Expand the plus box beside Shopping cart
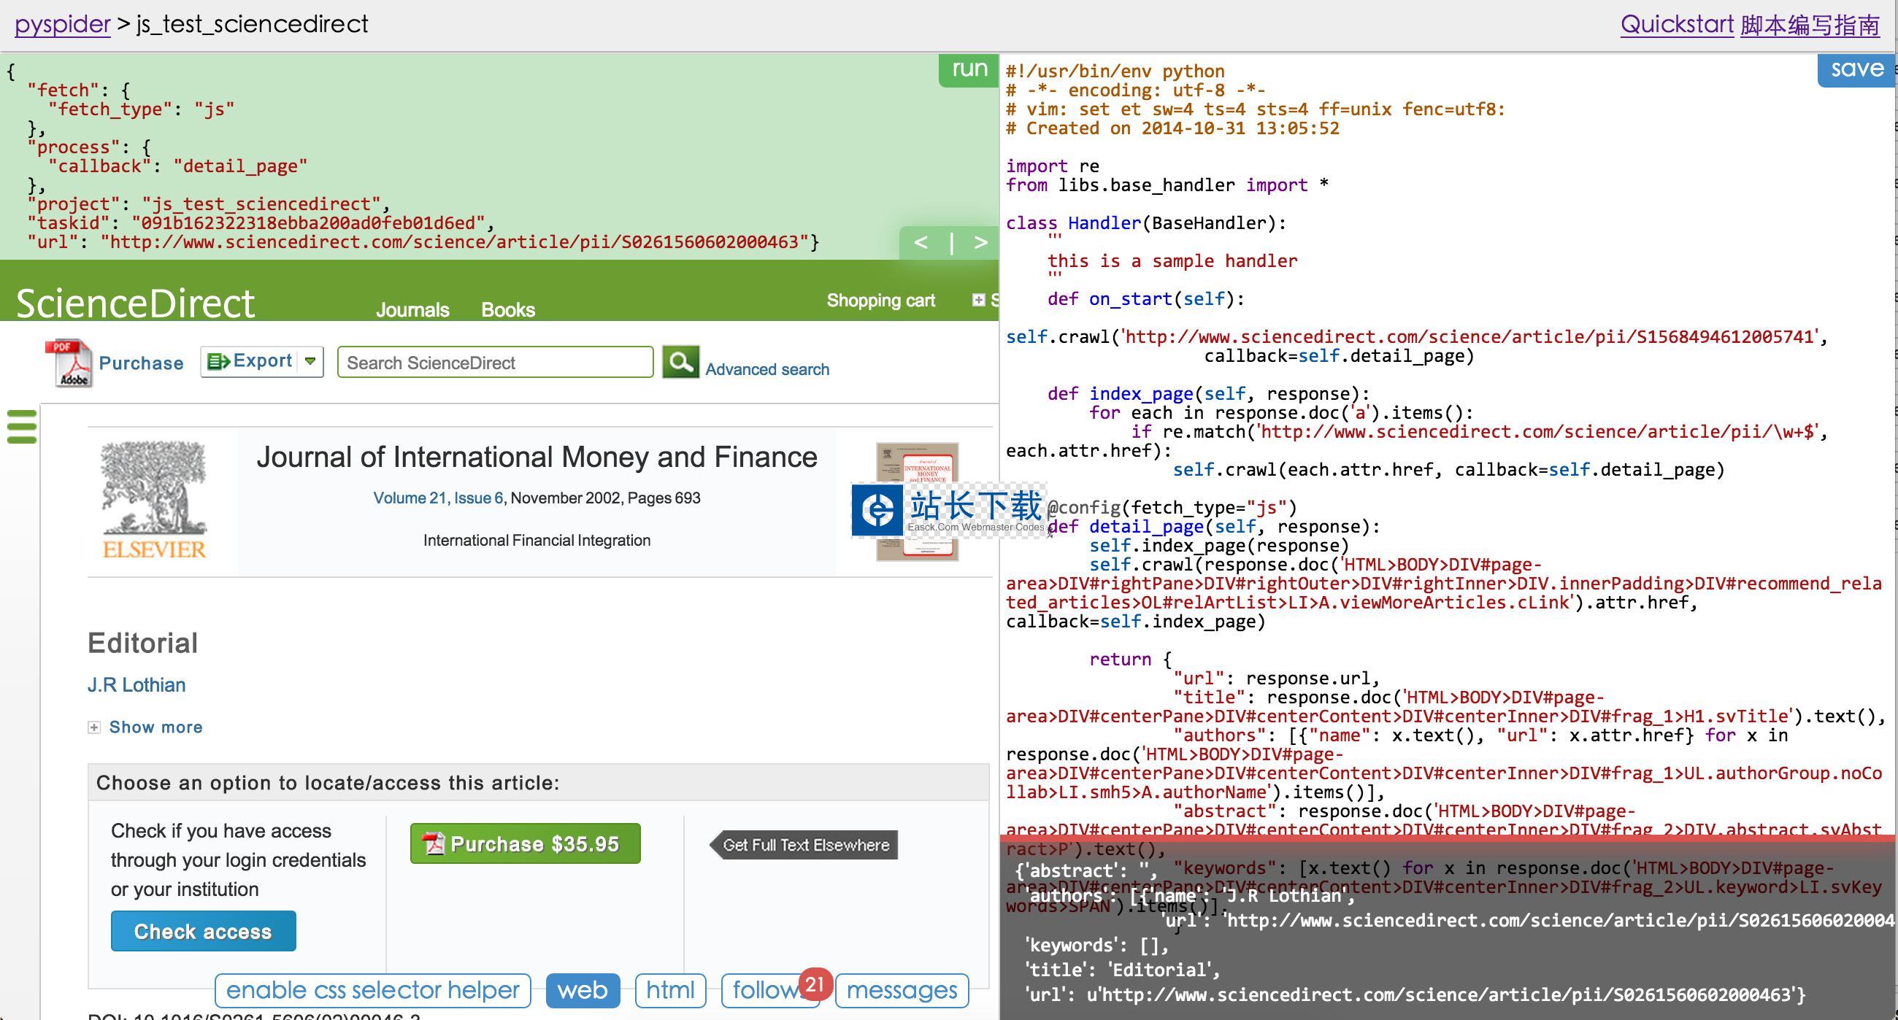The image size is (1898, 1020). [977, 300]
